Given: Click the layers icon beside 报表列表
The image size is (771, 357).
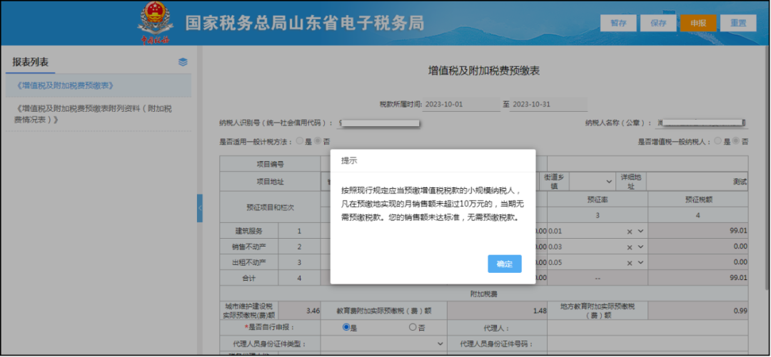Looking at the screenshot, I should [183, 62].
